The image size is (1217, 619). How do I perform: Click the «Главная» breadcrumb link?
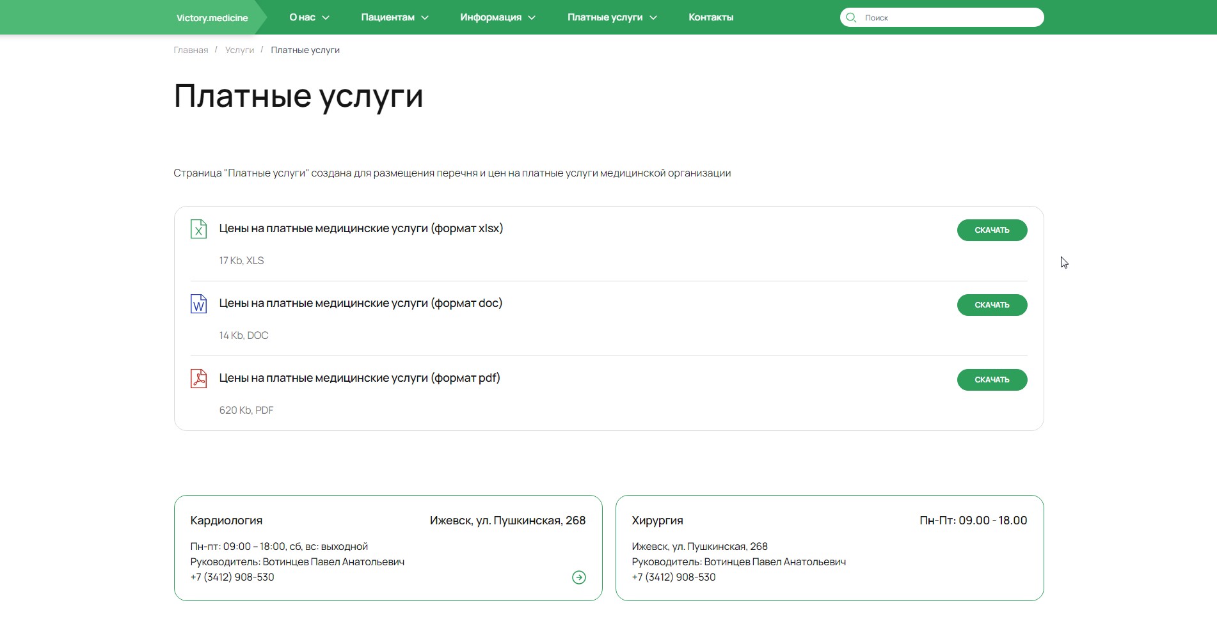pyautogui.click(x=191, y=50)
